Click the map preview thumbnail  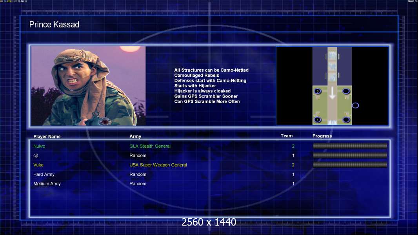point(332,86)
